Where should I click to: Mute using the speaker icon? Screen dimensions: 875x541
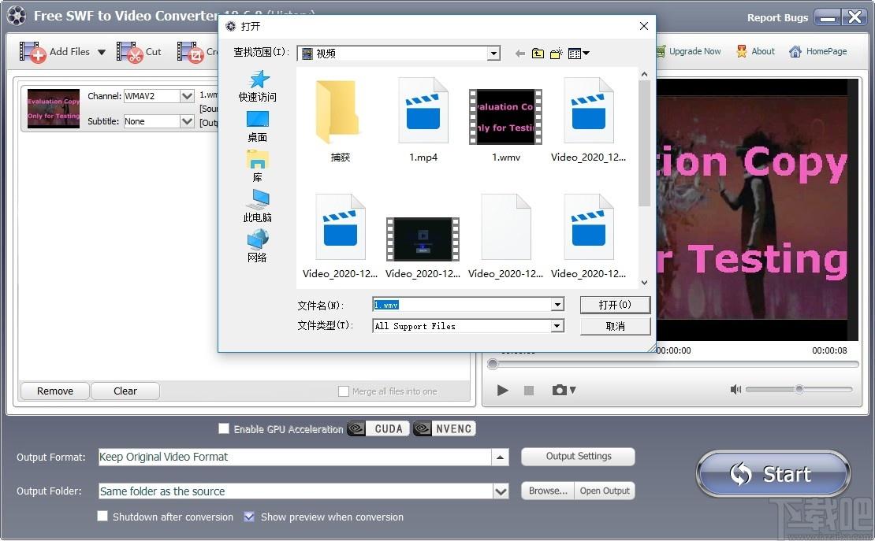[735, 389]
